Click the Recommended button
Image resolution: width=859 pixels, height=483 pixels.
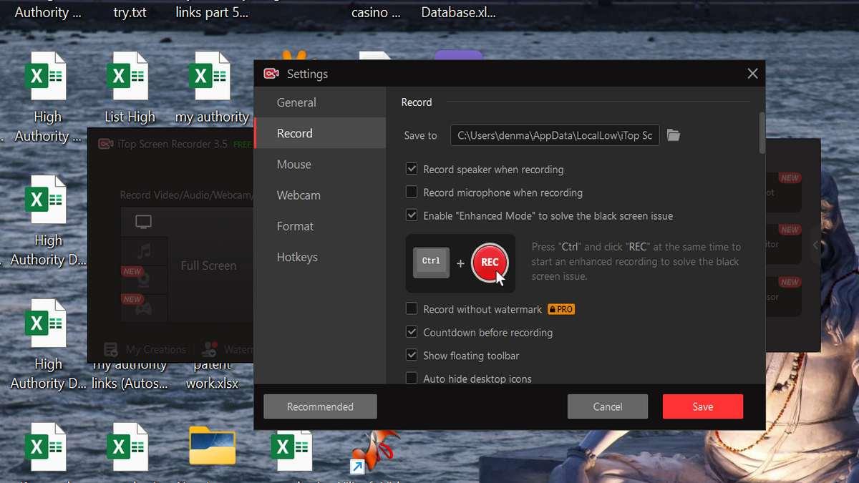pos(320,406)
